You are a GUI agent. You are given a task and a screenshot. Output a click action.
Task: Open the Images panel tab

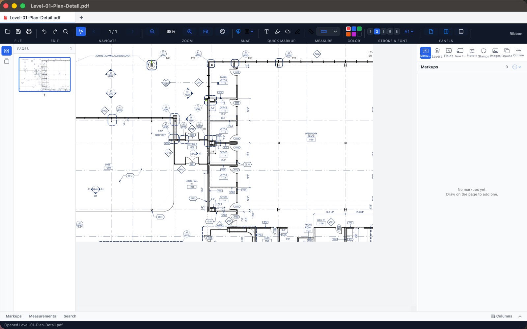pos(495,53)
